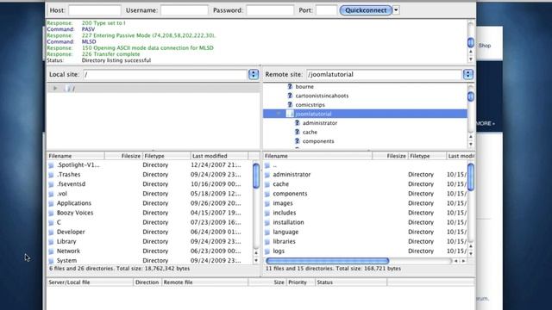The height and width of the screenshot is (310, 552).
Task: Expand the local root tree node
Action: pyautogui.click(x=55, y=89)
